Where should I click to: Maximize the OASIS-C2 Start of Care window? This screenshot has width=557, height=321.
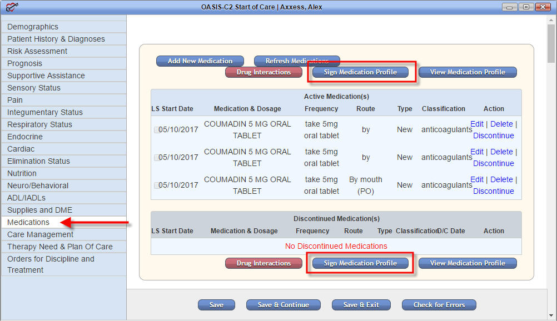click(x=525, y=7)
